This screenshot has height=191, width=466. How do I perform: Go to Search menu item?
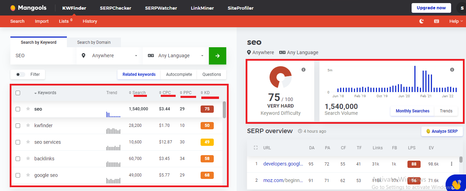tap(17, 21)
